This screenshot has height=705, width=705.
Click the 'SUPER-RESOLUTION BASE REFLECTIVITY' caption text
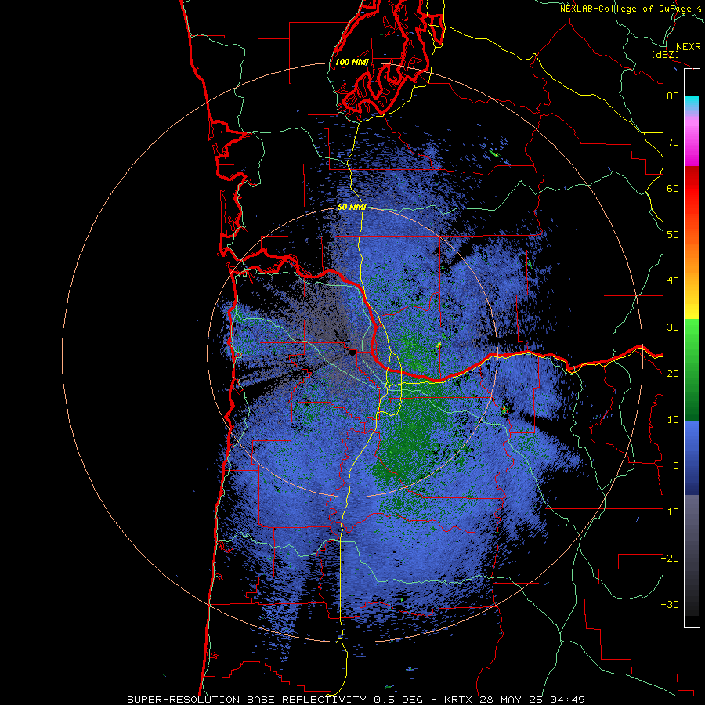247,700
